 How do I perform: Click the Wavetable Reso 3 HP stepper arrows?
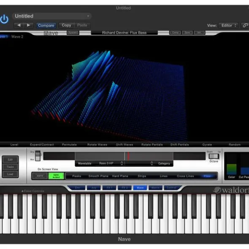(122, 163)
